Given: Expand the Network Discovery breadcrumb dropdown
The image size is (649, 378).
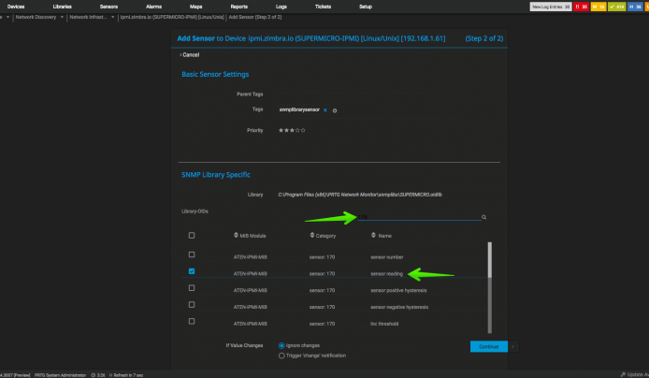Looking at the screenshot, I should tap(62, 17).
